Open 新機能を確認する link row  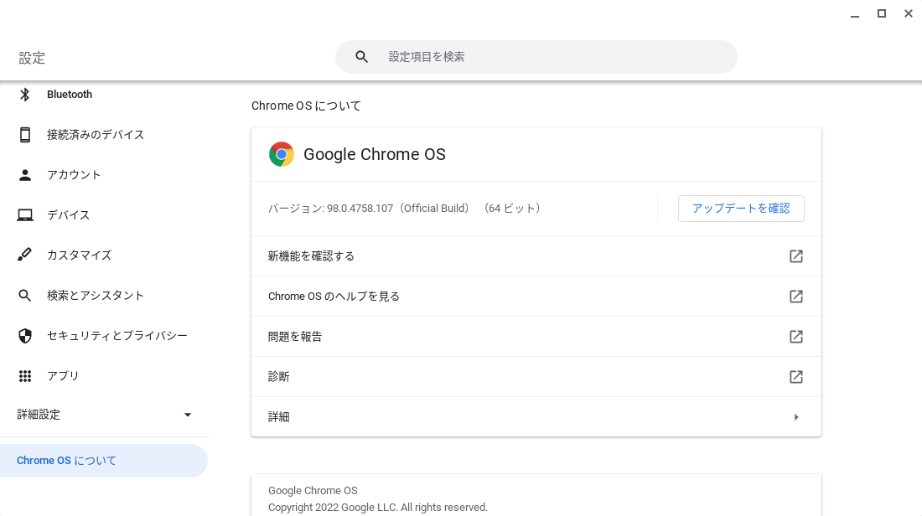click(536, 256)
